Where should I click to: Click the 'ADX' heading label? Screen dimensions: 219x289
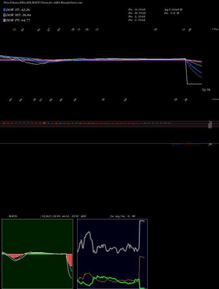coord(83,216)
